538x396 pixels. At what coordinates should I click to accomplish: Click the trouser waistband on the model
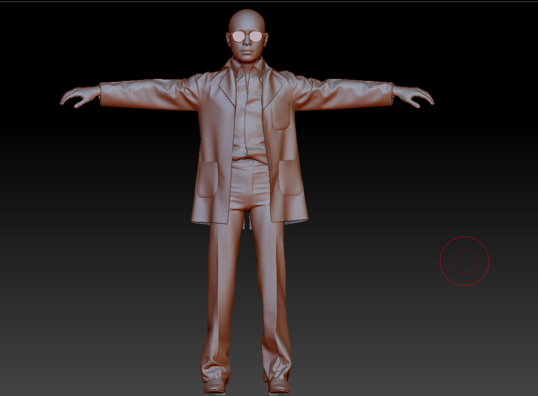coord(250,163)
